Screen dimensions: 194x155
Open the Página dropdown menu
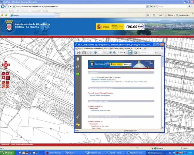coord(170,15)
